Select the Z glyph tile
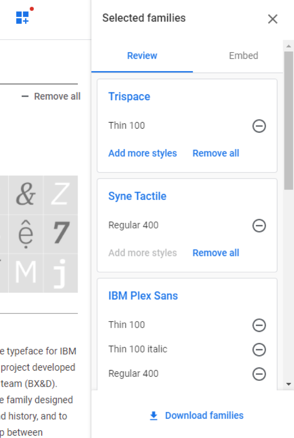 point(61,194)
